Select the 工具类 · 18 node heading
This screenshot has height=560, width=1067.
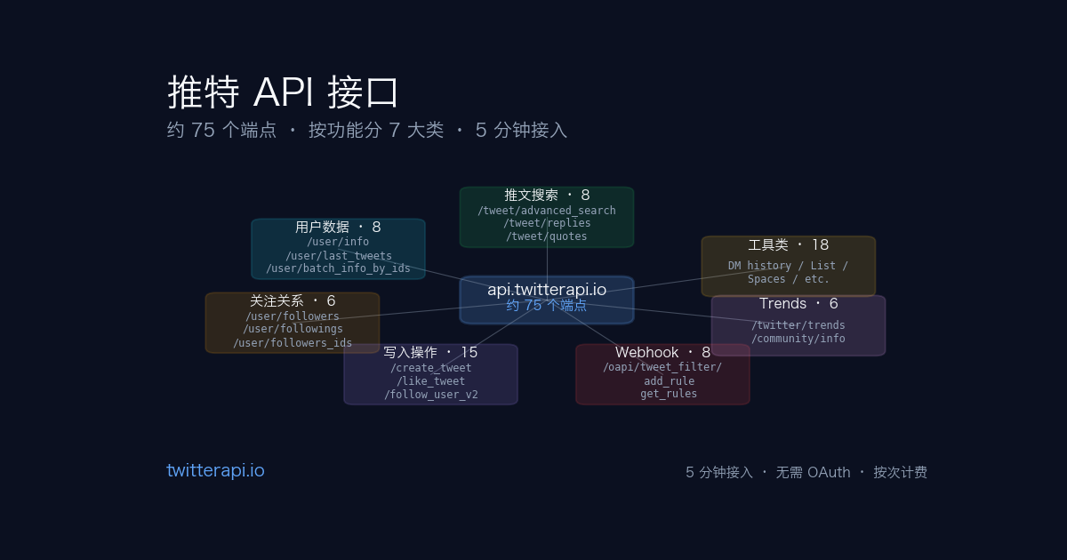(789, 244)
